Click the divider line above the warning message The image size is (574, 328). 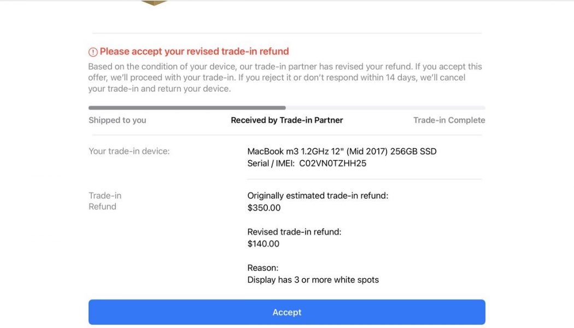(x=287, y=31)
